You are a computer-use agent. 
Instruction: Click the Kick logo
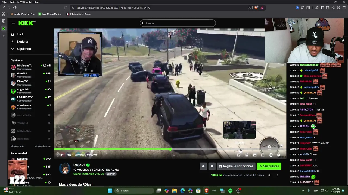27,23
